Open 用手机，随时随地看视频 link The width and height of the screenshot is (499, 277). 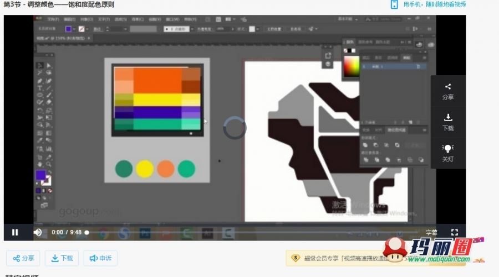(x=434, y=4)
